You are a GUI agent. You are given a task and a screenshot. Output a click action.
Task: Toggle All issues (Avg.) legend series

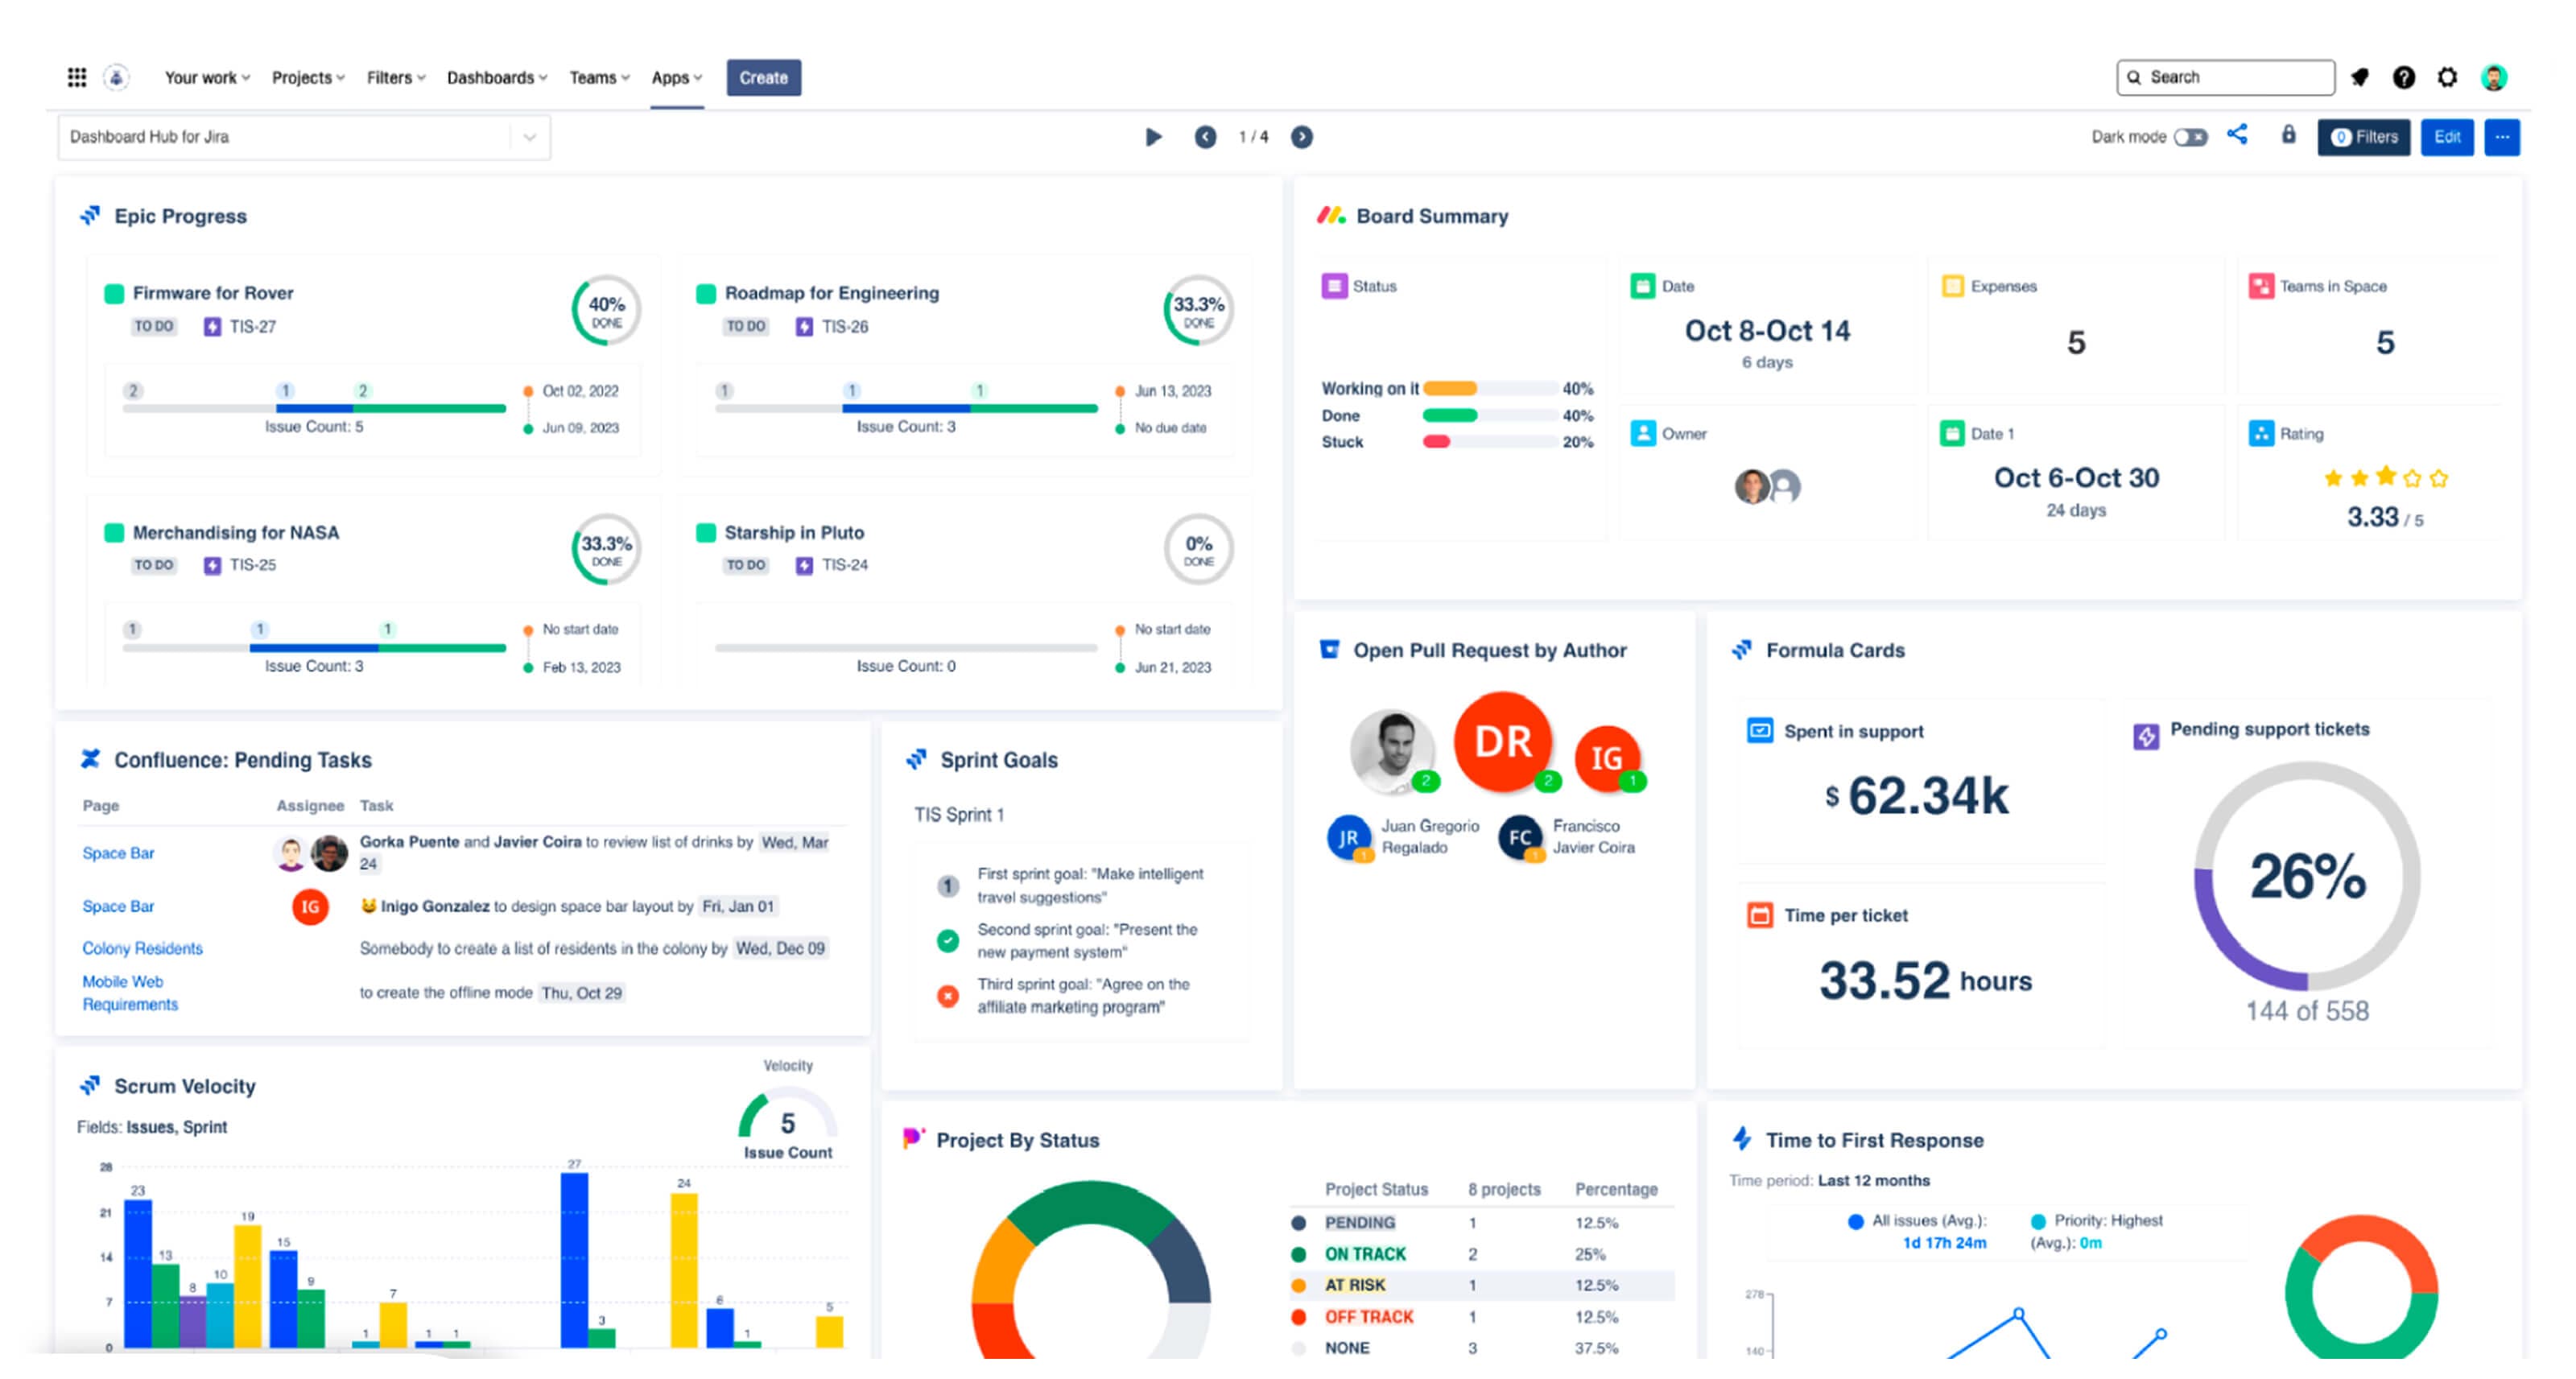point(1917,1231)
